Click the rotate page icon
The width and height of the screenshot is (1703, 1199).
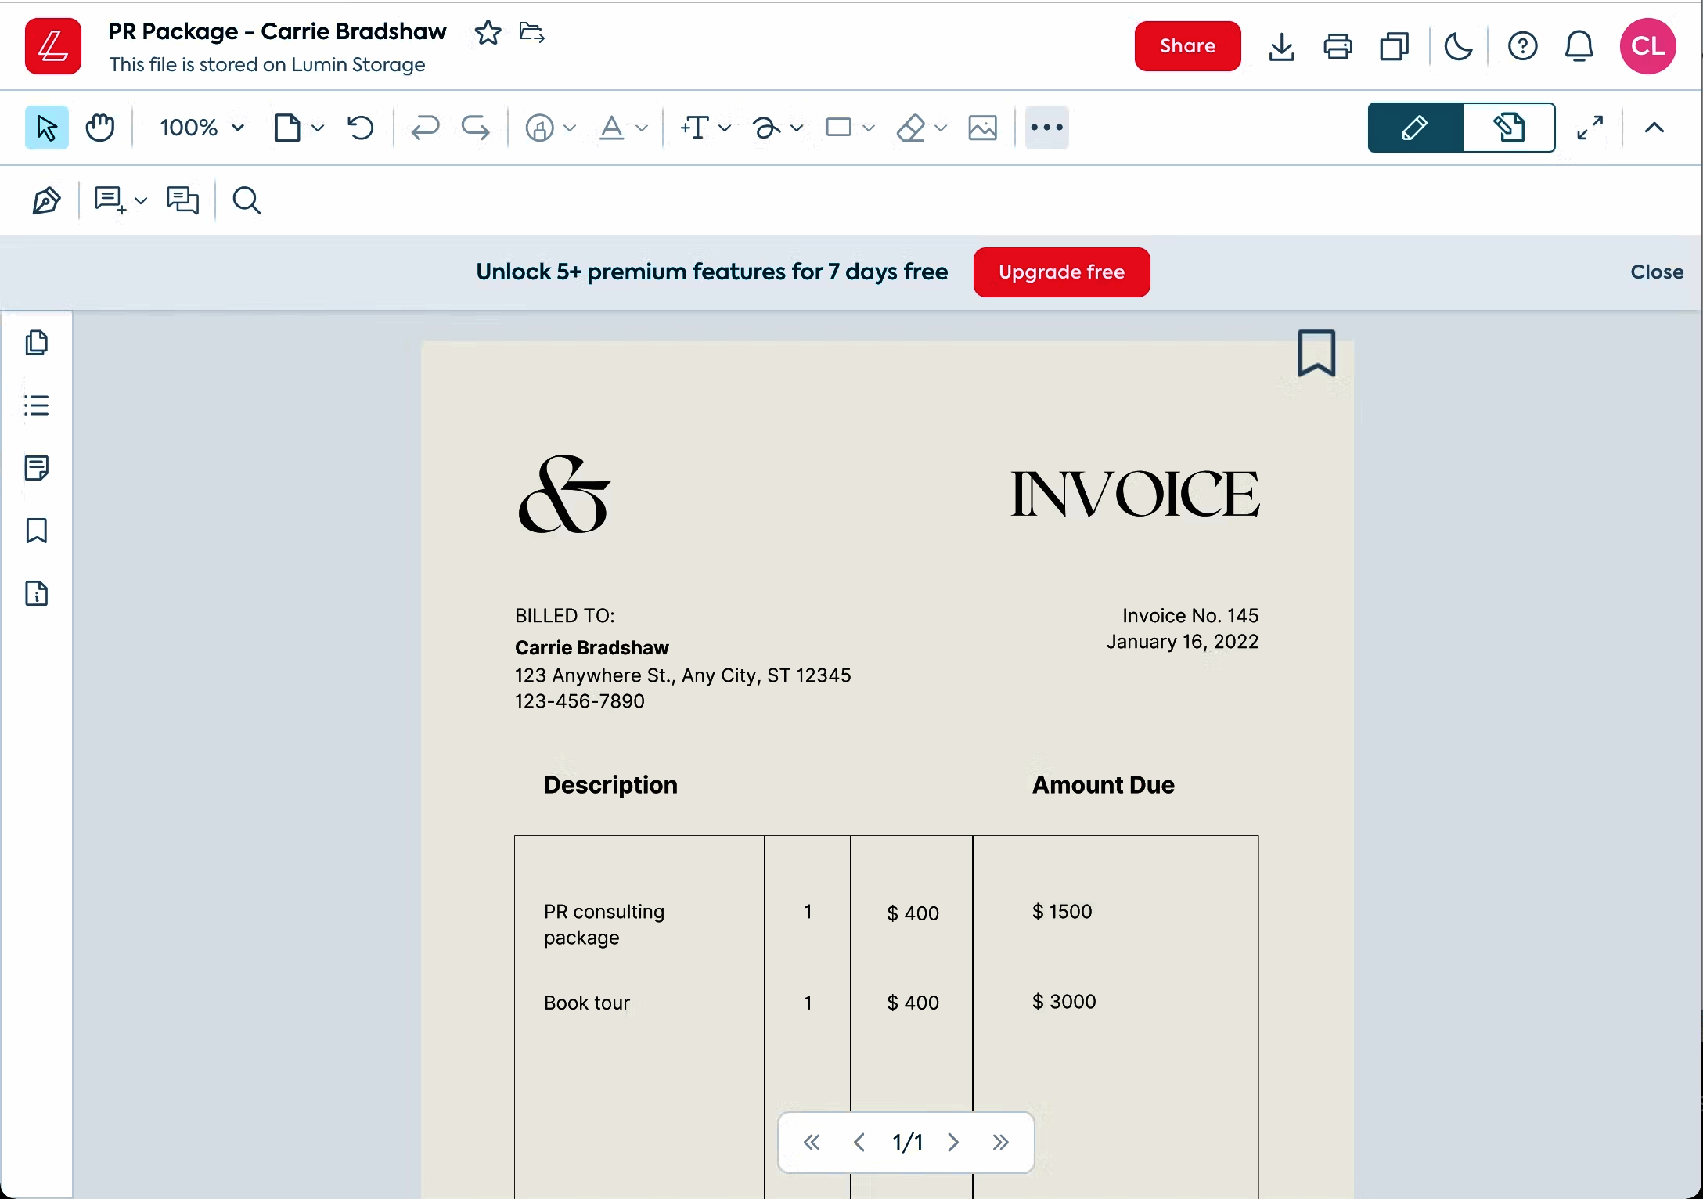(x=360, y=128)
